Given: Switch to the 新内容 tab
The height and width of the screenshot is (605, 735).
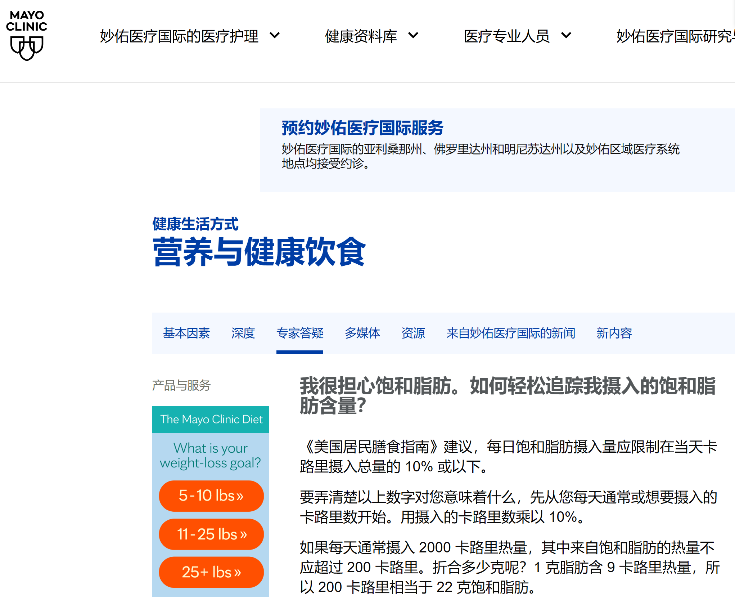Looking at the screenshot, I should (614, 333).
